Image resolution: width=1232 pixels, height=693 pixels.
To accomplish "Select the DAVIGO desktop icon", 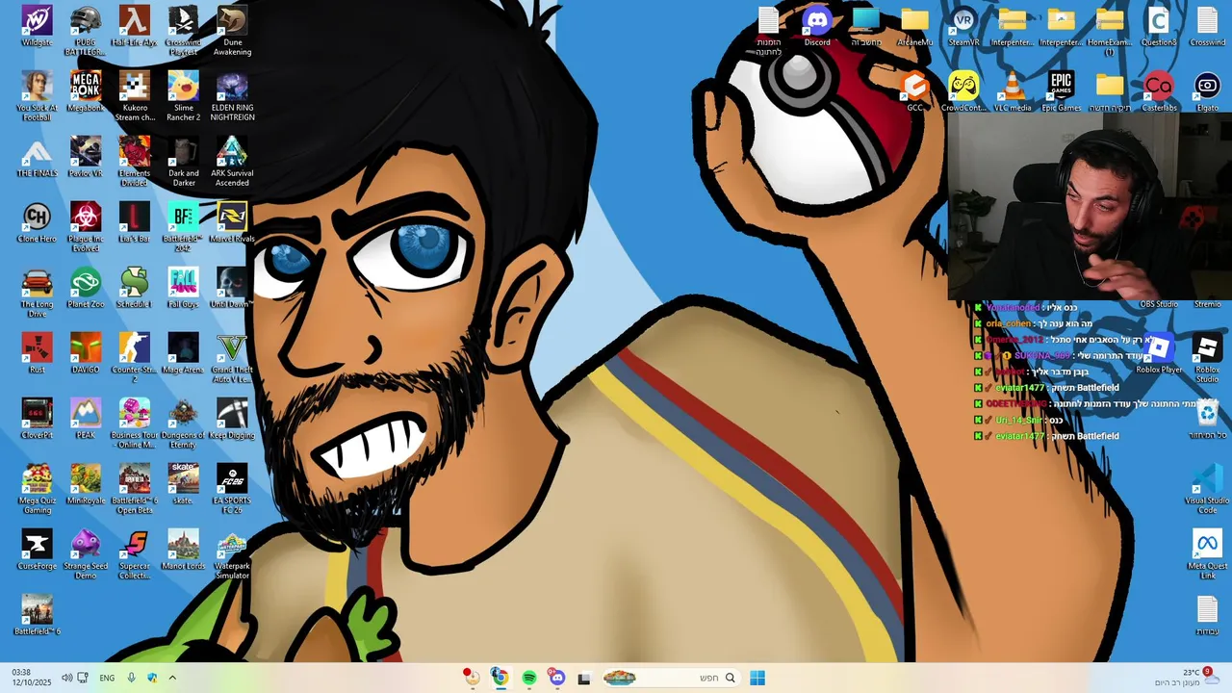I will (86, 353).
